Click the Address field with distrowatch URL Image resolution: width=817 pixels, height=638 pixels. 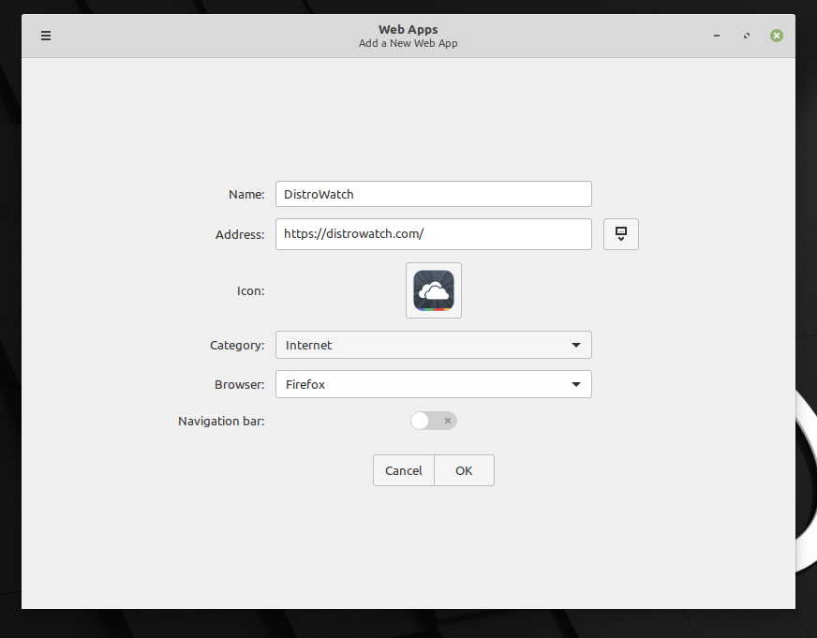pos(434,234)
